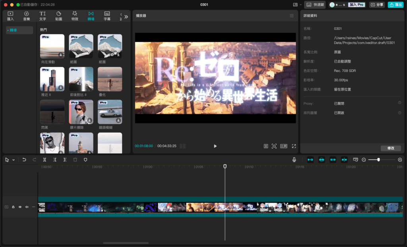Download the 膠片擦除 transition

[89, 120]
